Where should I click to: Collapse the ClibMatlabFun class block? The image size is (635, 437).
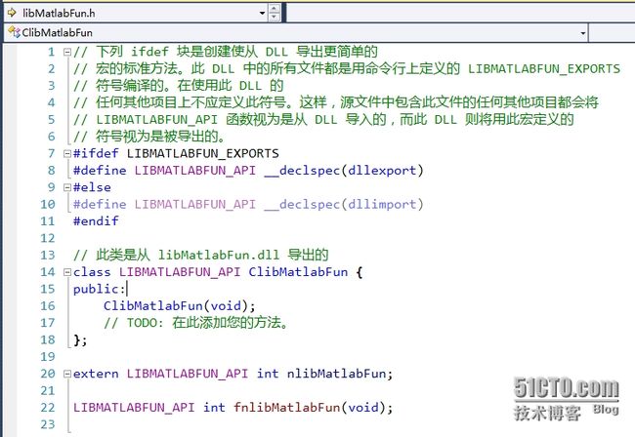pos(65,272)
